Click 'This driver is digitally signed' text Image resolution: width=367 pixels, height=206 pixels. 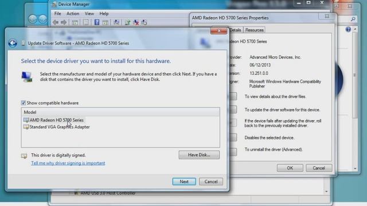point(58,155)
